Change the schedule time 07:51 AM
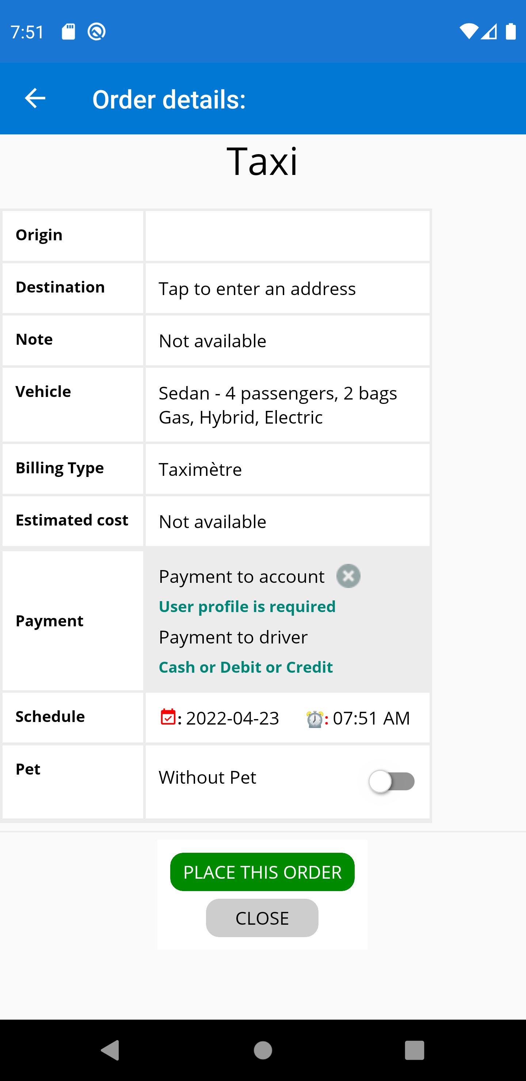The width and height of the screenshot is (526, 1081). click(x=371, y=718)
